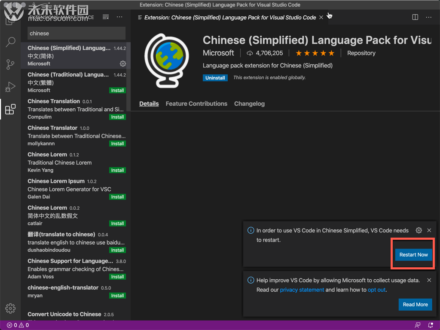Image resolution: width=440 pixels, height=330 pixels.
Task: Open the Search view in activity bar
Action: click(x=10, y=42)
